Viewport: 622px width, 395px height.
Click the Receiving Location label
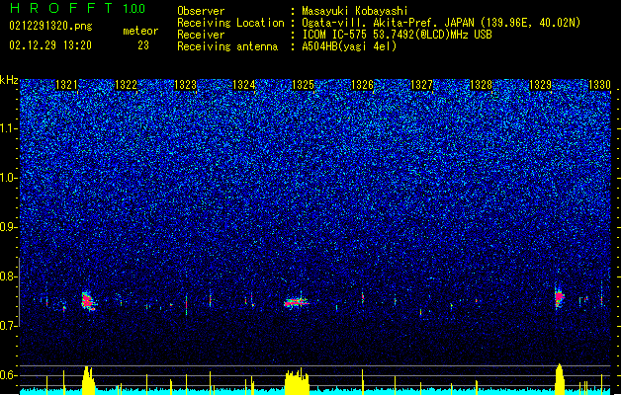(230, 23)
